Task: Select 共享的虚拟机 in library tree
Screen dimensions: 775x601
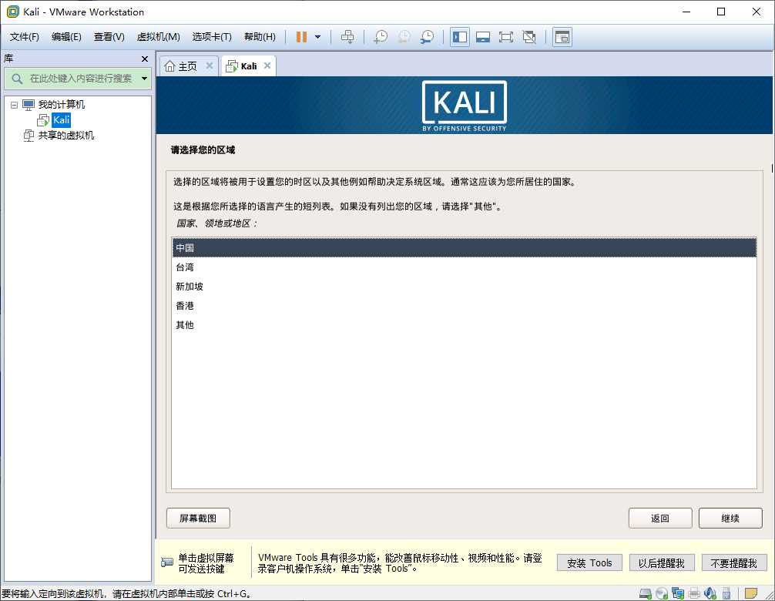Action: 65,136
